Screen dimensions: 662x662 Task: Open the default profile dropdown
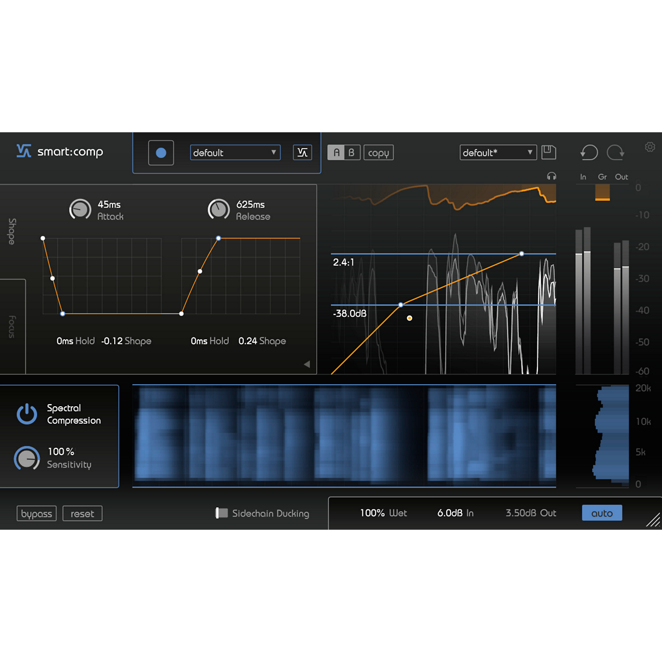[235, 152]
